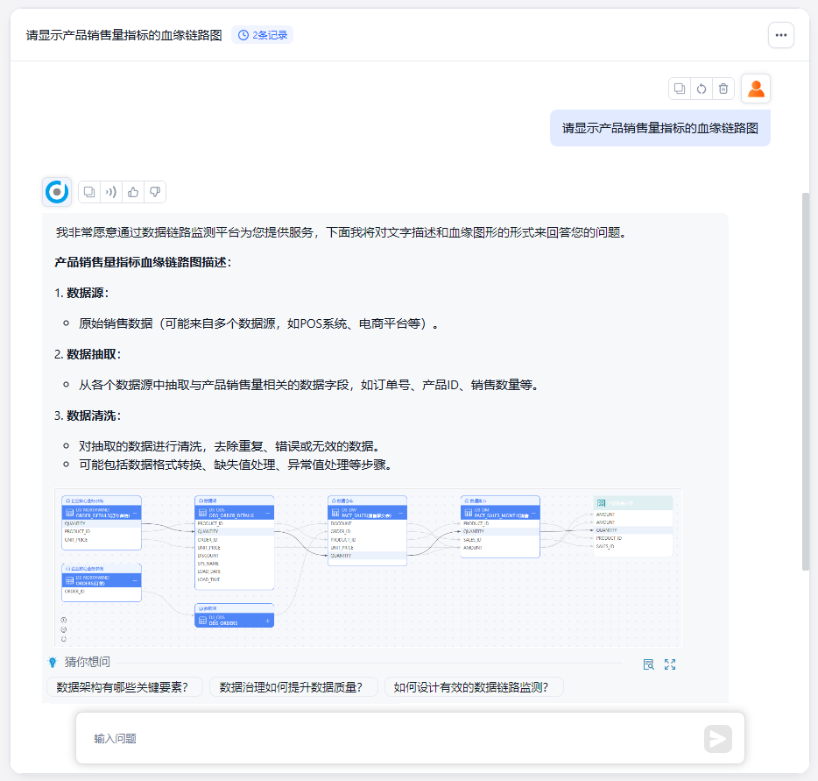
Task: Click the orange user avatar
Action: (756, 89)
